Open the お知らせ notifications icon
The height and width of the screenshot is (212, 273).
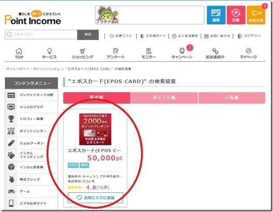256,15
